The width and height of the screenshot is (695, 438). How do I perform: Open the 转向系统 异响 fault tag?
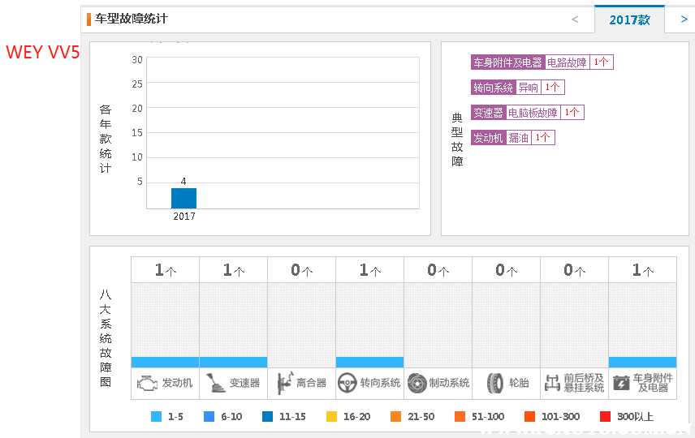pyautogui.click(x=517, y=88)
